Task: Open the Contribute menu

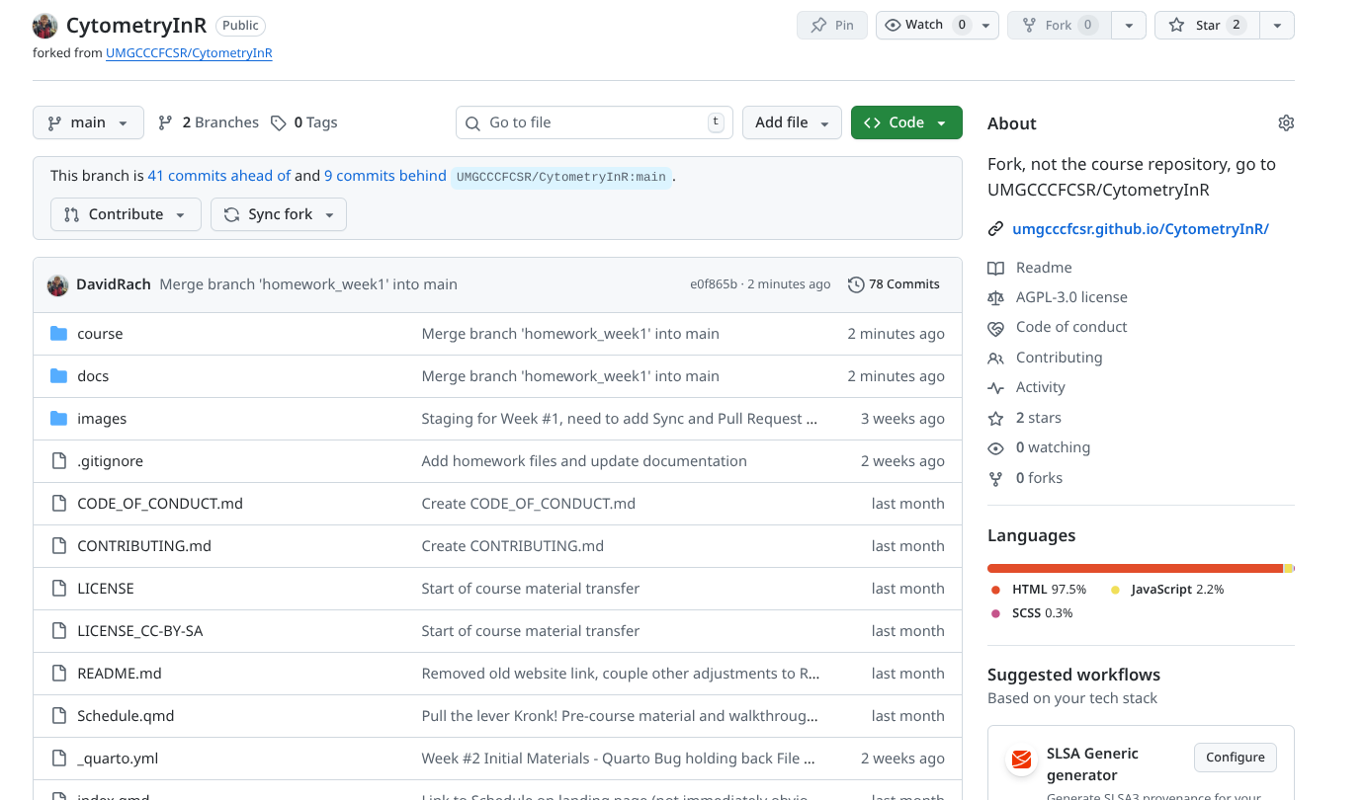Action: tap(126, 214)
